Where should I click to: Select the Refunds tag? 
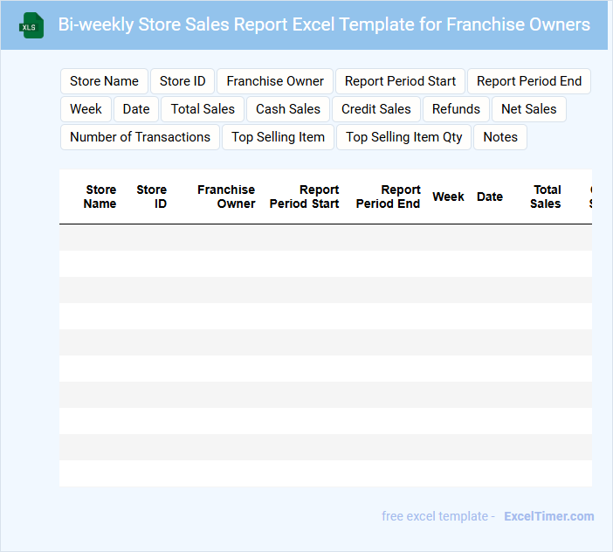click(x=456, y=109)
